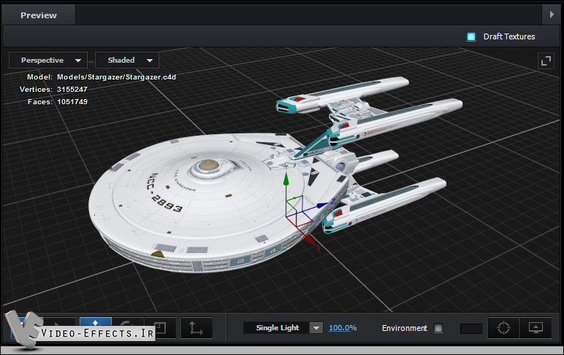Image resolution: width=564 pixels, height=355 pixels.
Task: Select the scale transform tool
Action: (160, 328)
